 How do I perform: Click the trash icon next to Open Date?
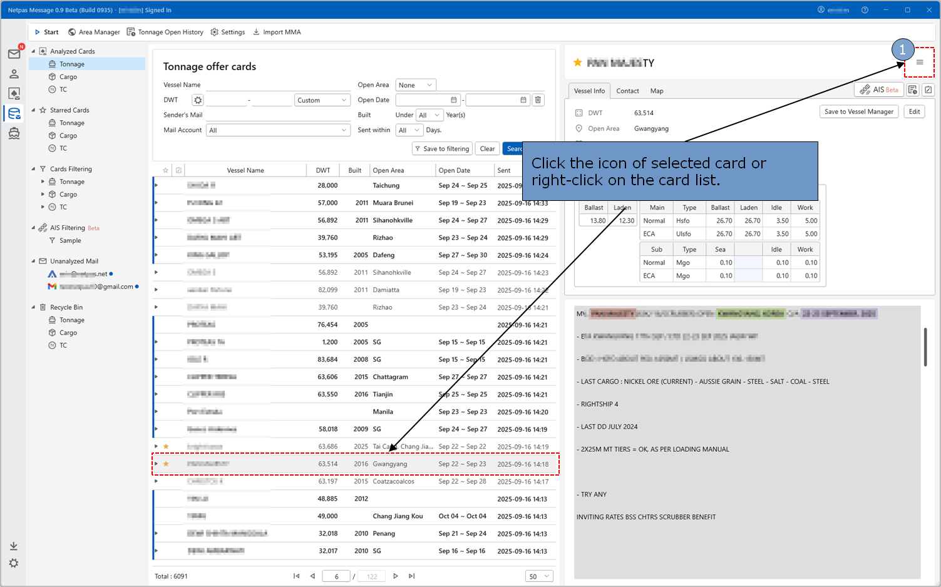pos(538,100)
